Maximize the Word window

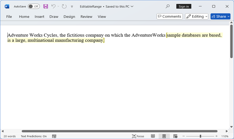coord(214,6)
